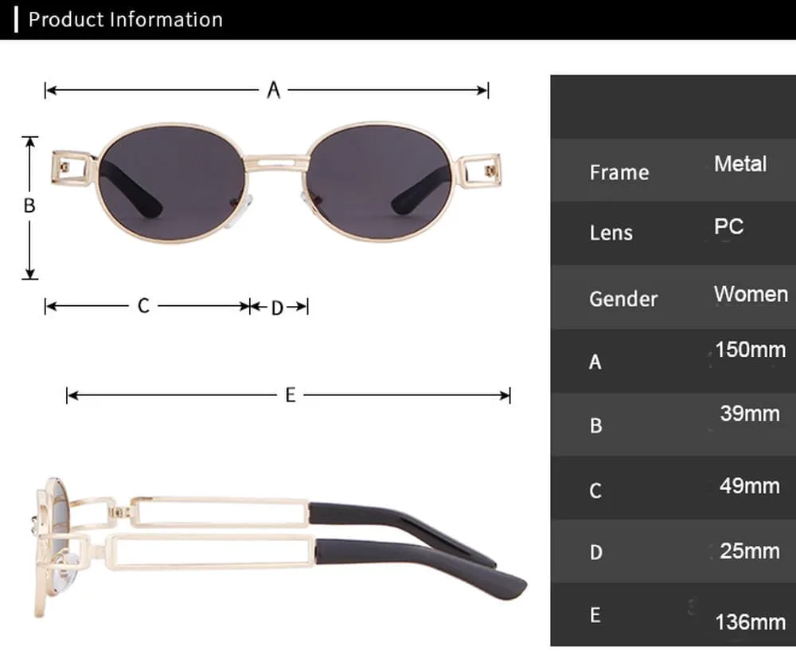The image size is (796, 651).
Task: Click the dimension label E above temples
Action: pyautogui.click(x=291, y=395)
